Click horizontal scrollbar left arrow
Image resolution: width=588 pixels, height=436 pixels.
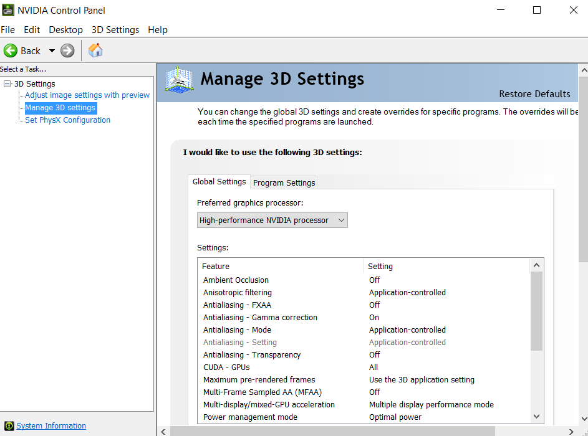coord(163,432)
